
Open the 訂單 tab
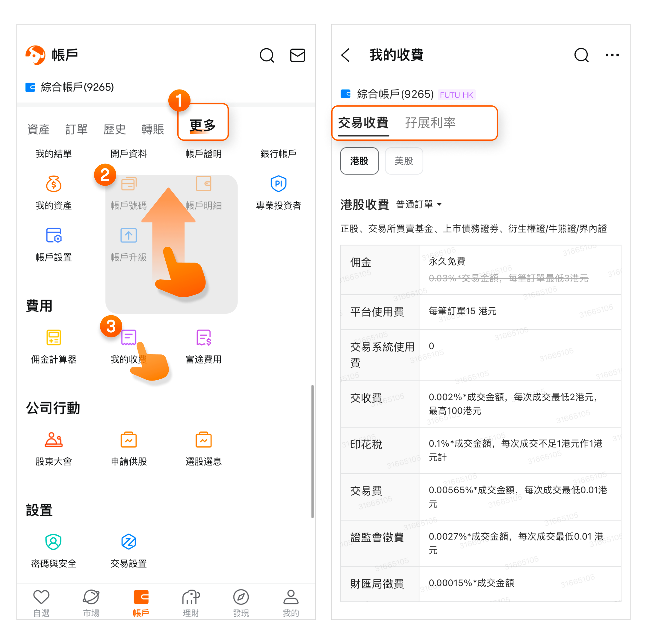[x=76, y=129]
